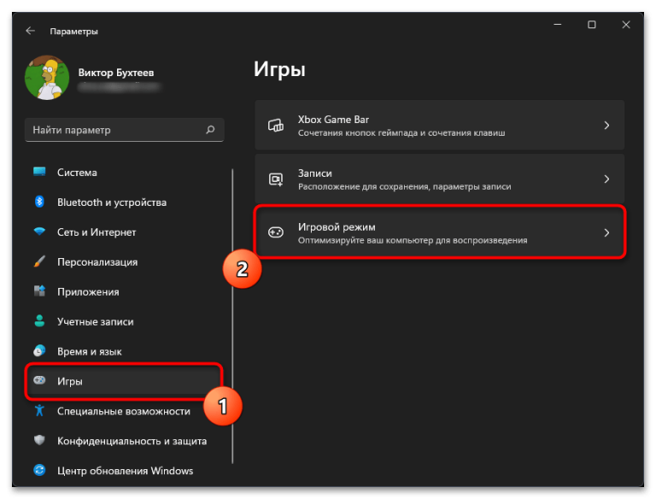Open Время и язык settings
656x499 pixels.
pyautogui.click(x=124, y=352)
